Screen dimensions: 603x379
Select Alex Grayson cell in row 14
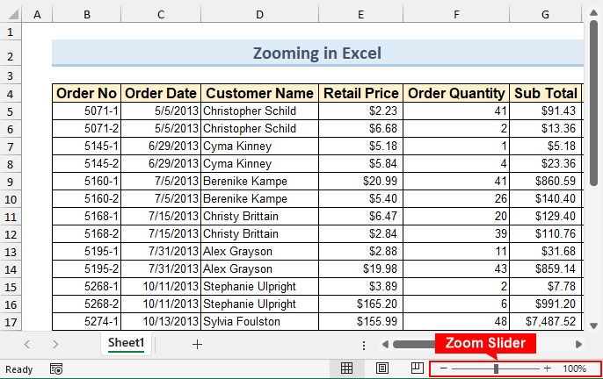(259, 268)
